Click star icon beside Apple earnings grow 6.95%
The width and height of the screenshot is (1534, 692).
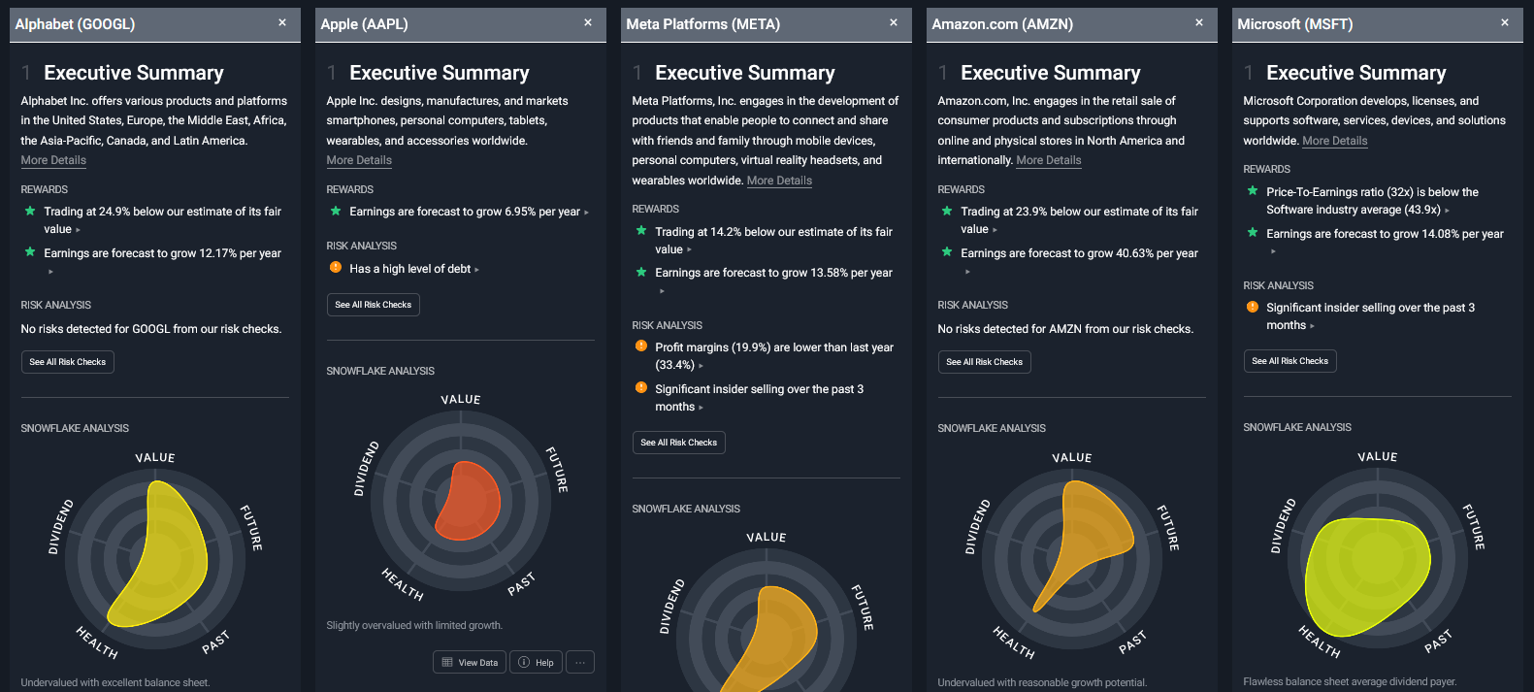336,211
